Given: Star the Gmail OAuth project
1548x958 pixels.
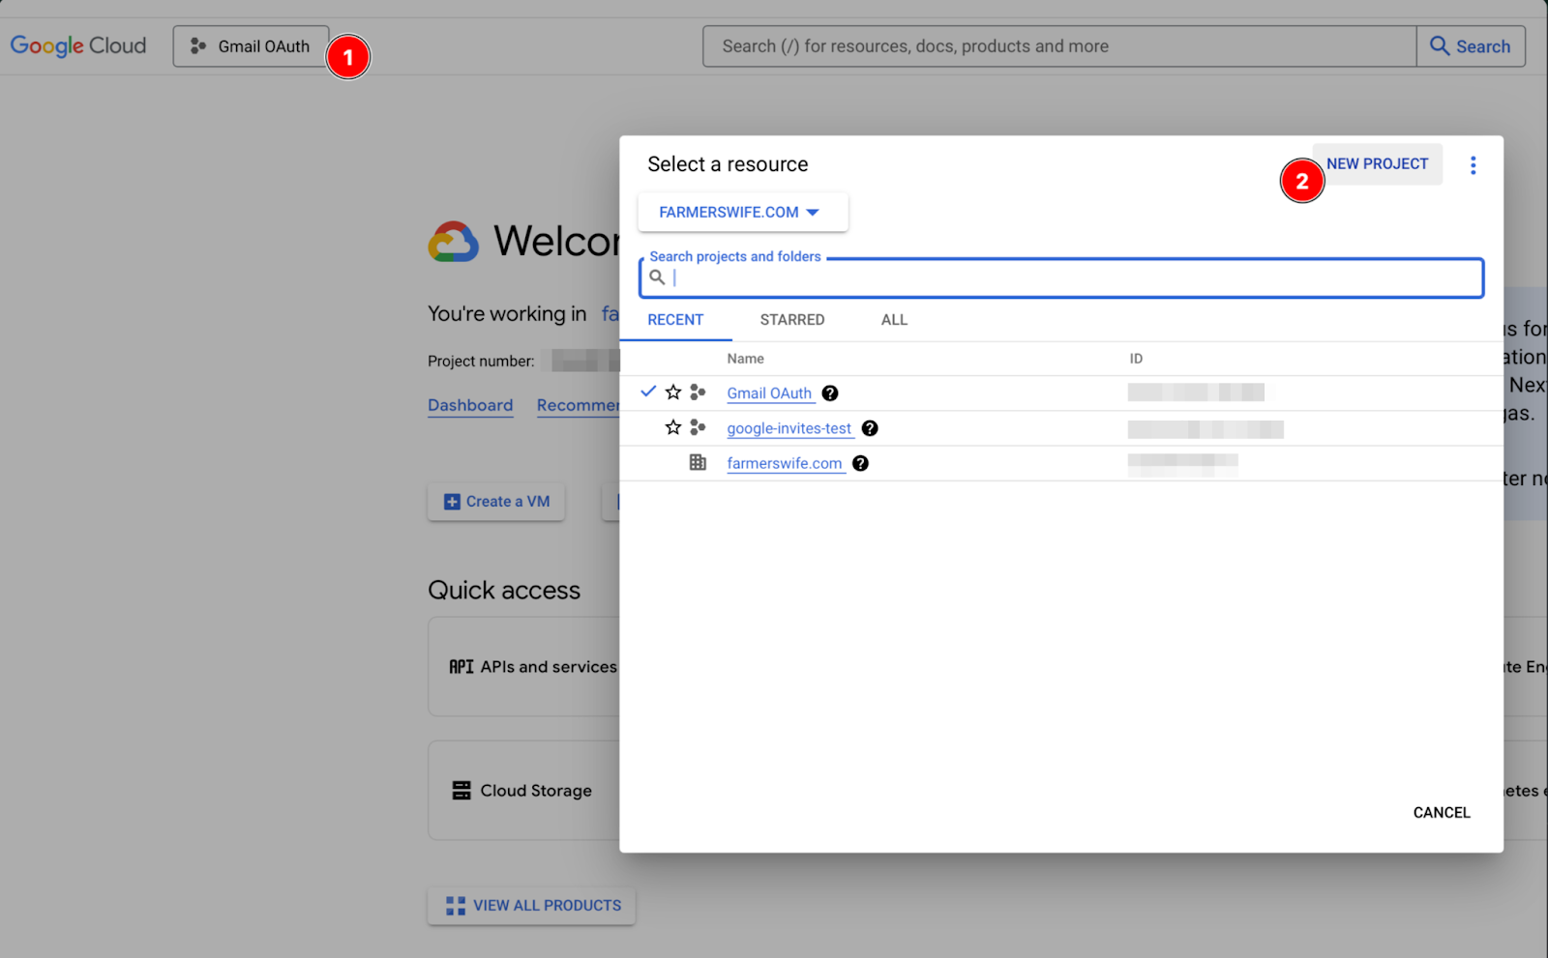Looking at the screenshot, I should click(673, 392).
